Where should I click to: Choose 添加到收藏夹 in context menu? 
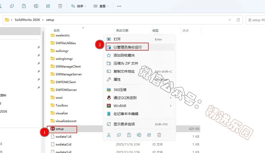coord(139,55)
